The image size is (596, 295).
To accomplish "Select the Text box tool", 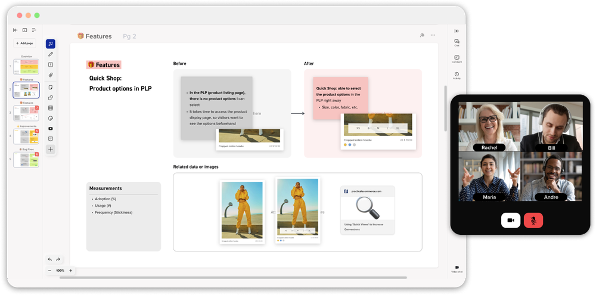I will tap(51, 64).
